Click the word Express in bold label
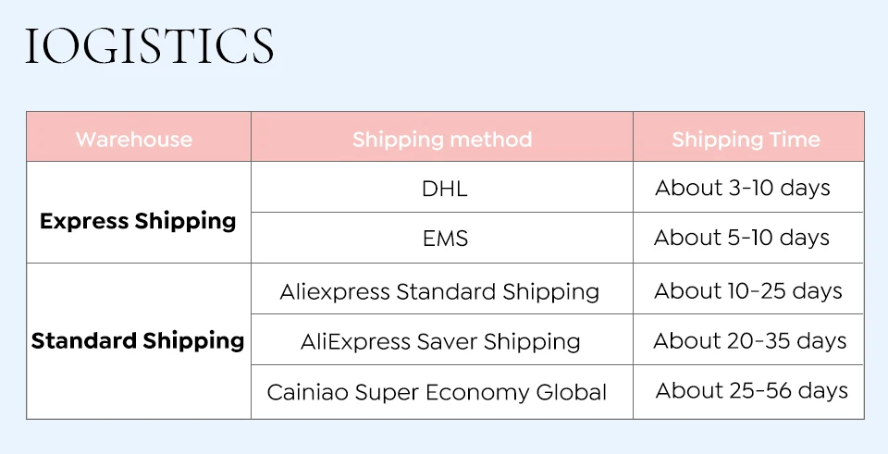The image size is (888, 454). point(84,222)
